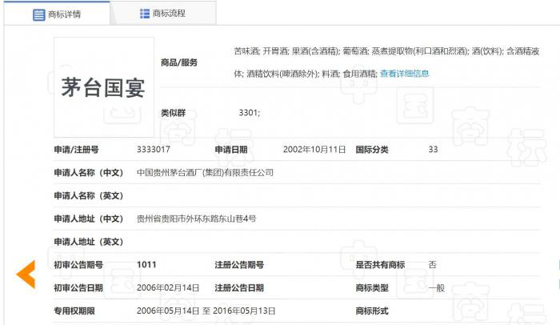Click the preliminary announcement issue number 1011

tap(146, 265)
